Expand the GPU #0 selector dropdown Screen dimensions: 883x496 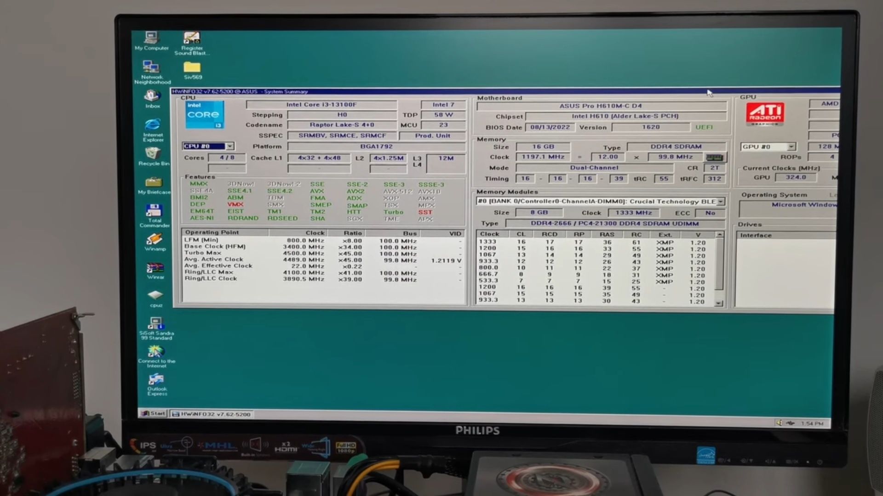coord(791,147)
